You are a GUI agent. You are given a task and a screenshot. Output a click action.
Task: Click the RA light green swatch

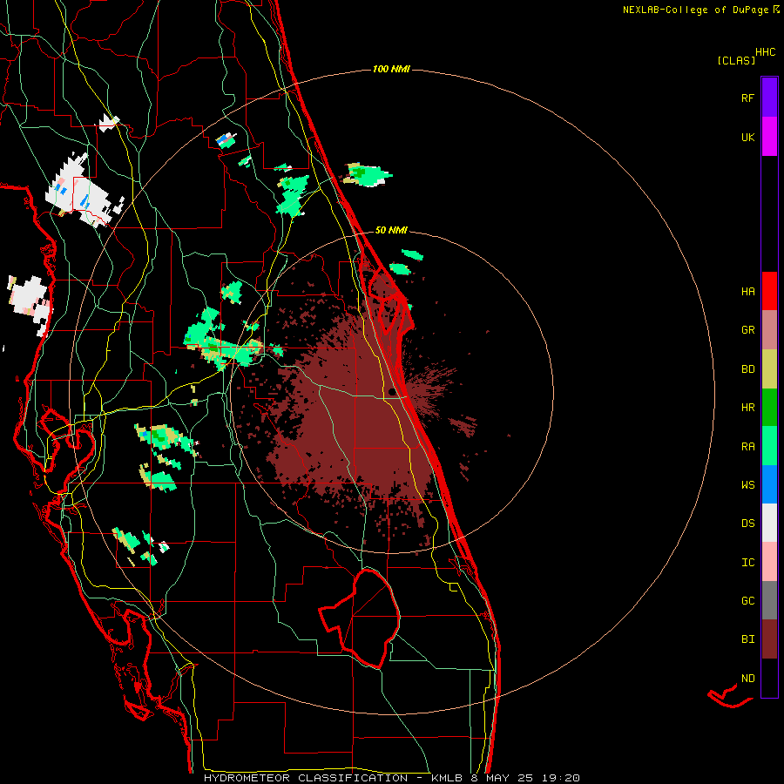(x=769, y=446)
